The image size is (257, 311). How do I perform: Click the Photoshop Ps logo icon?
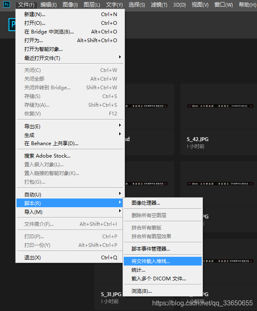click(7, 5)
